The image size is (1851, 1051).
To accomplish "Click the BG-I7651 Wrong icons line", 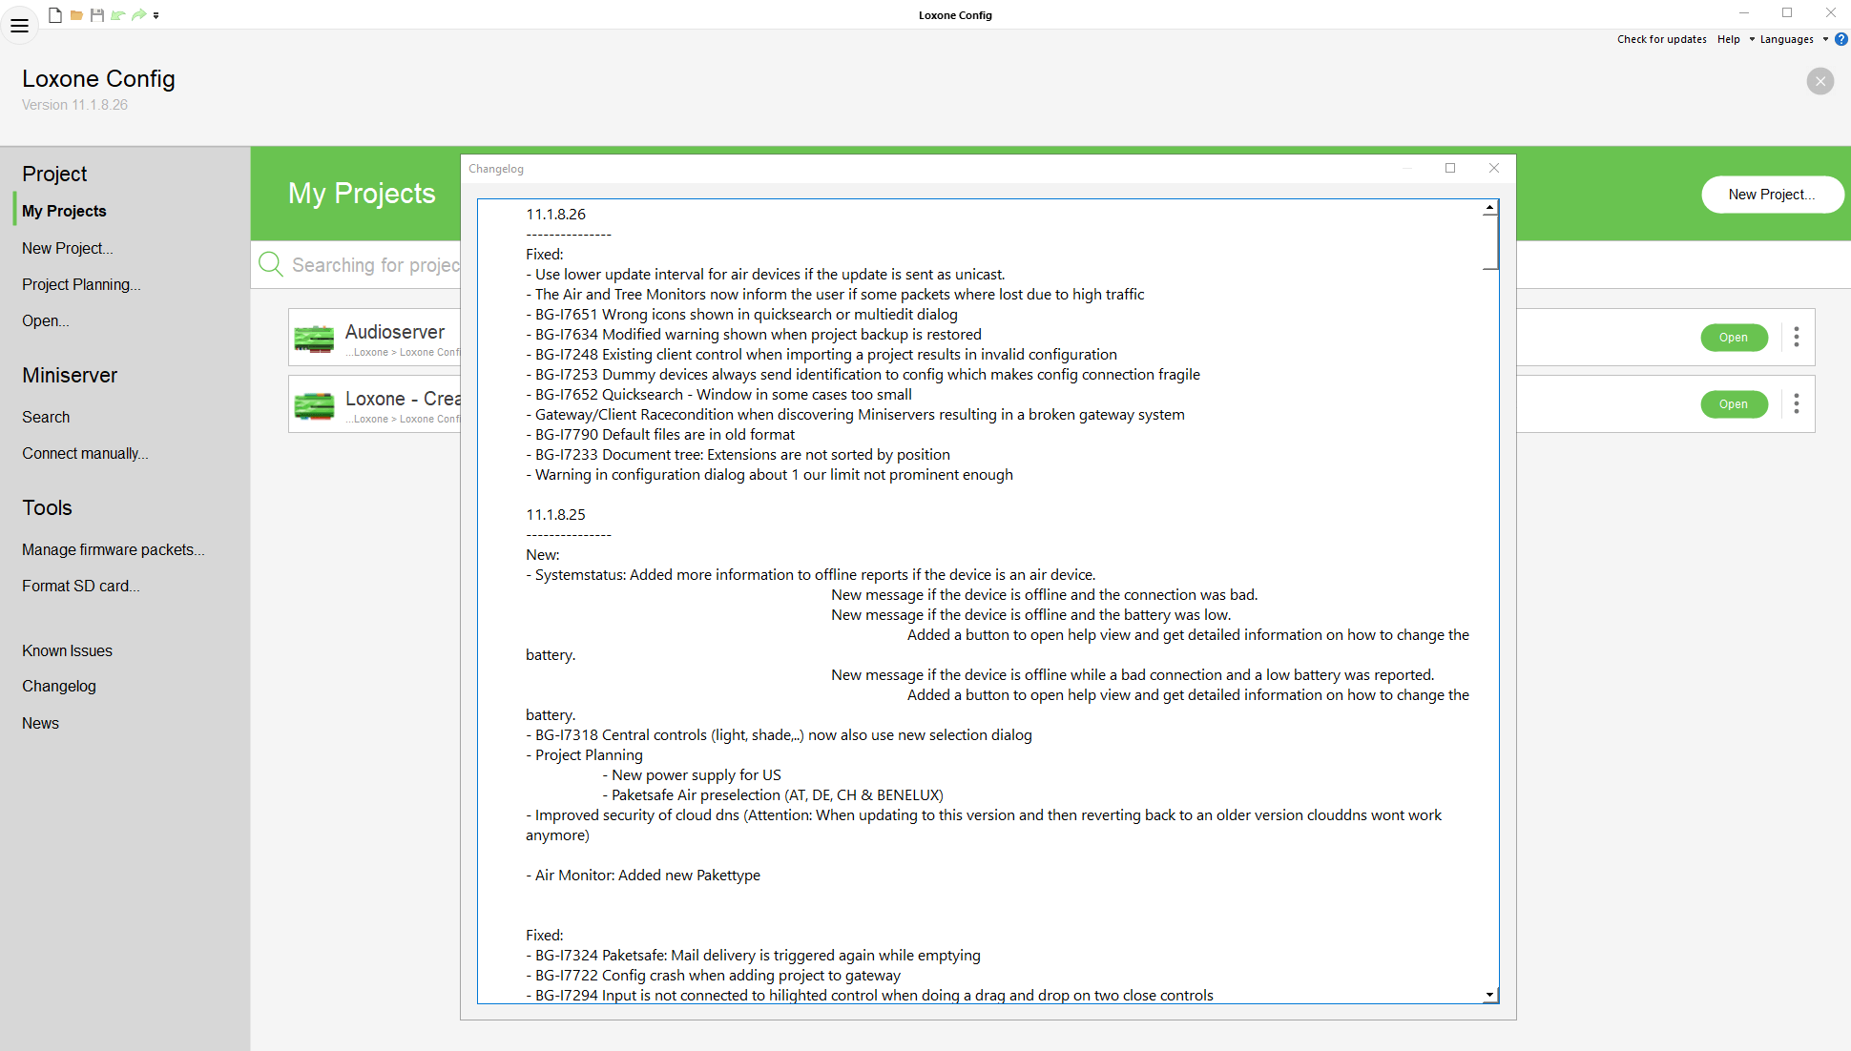I will 741,315.
